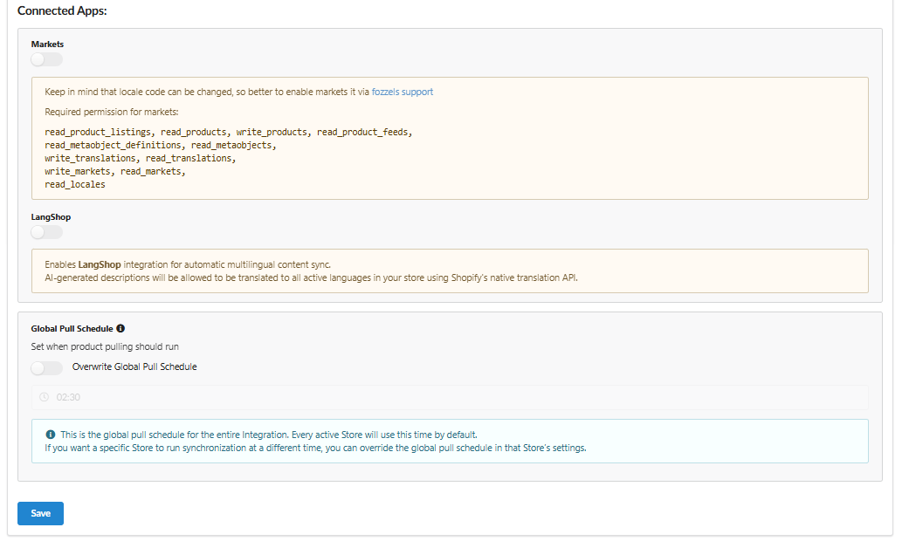Image resolution: width=902 pixels, height=548 pixels.
Task: Open the fozzels support link
Action: [402, 92]
